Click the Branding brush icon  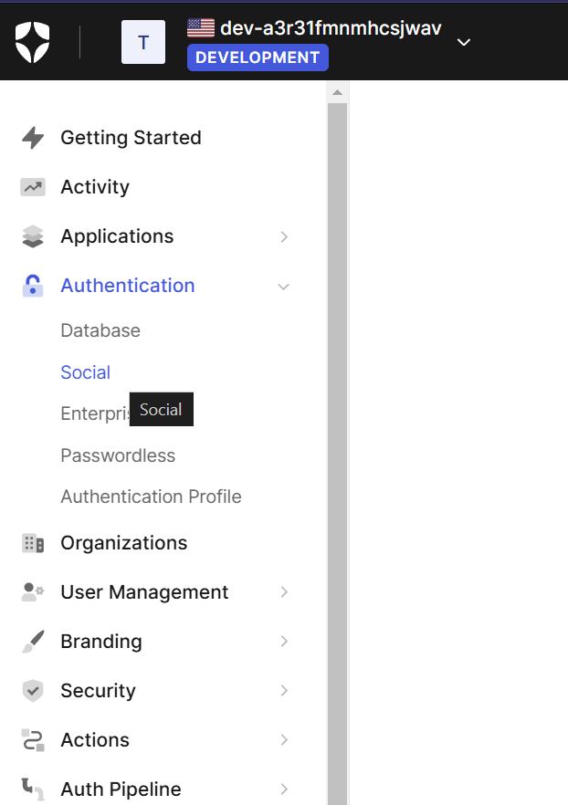point(33,642)
